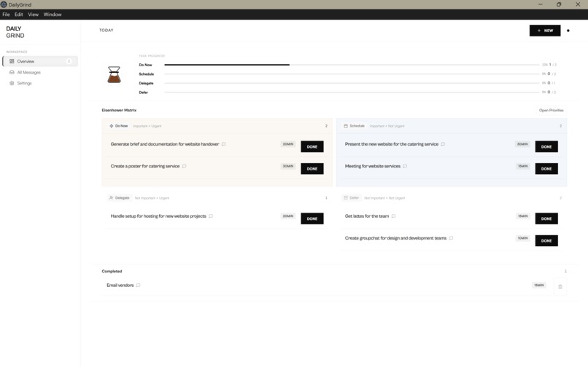Select Overview in the workspace sidebar

point(40,61)
